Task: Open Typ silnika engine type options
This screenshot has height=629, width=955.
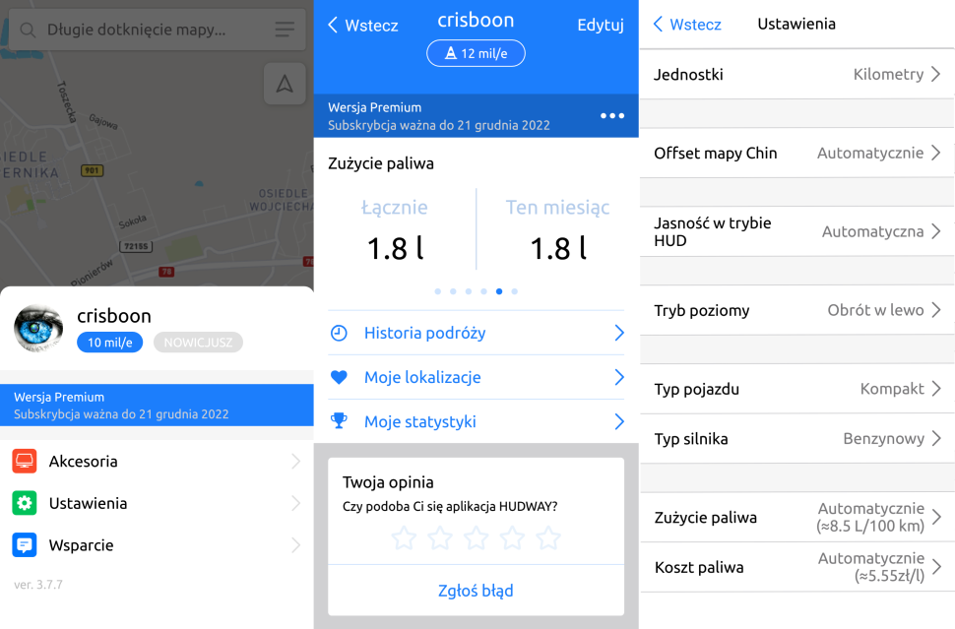Action: tap(796, 438)
